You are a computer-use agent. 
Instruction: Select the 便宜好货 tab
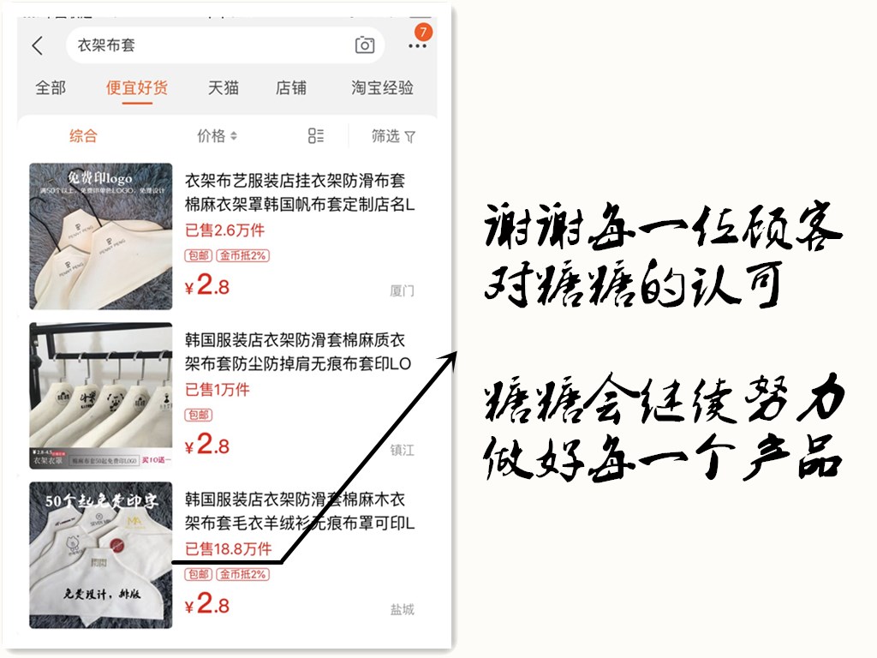(x=137, y=88)
